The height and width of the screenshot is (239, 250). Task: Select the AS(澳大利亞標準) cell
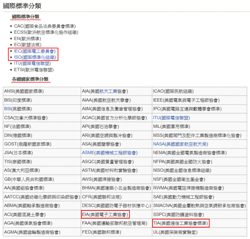click(x=42, y=171)
